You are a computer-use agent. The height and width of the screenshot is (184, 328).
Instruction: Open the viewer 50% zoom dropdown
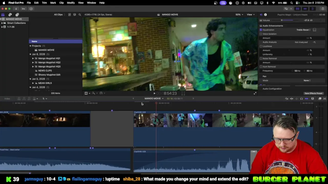pyautogui.click(x=239, y=15)
